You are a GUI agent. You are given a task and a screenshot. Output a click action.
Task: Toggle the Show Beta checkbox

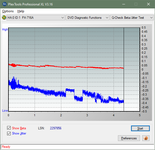(x=9, y=128)
